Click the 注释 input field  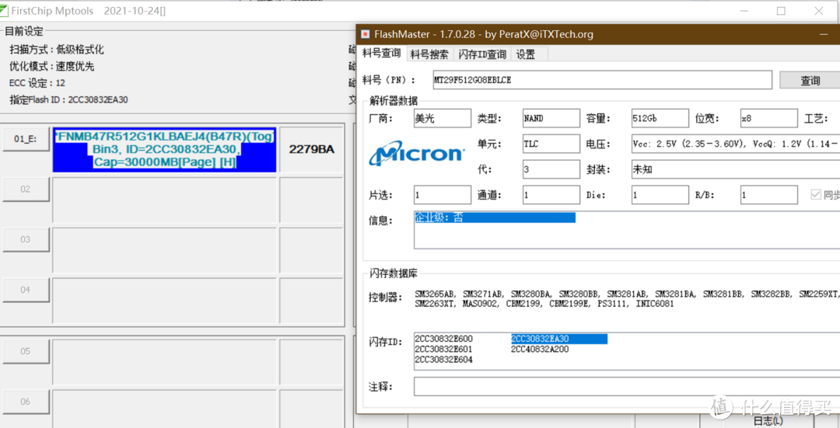coord(627,386)
